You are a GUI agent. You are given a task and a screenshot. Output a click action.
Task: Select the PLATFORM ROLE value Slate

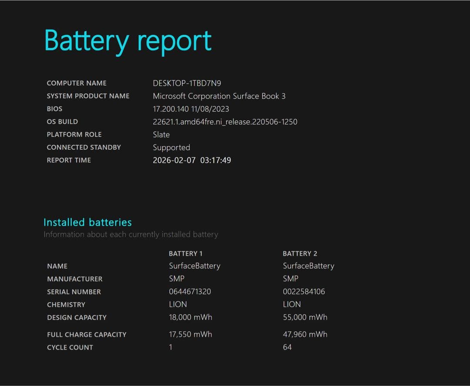[x=161, y=135]
